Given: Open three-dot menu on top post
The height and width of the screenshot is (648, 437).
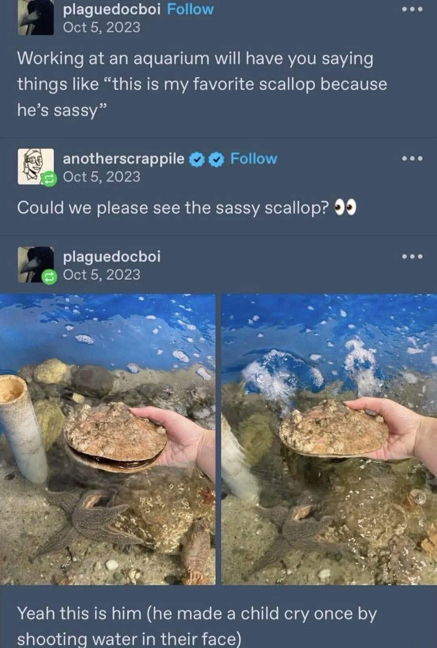Looking at the screenshot, I should [412, 9].
